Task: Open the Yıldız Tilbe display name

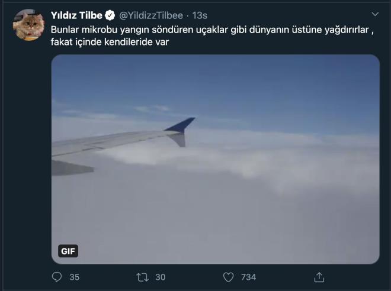Action: (x=76, y=15)
